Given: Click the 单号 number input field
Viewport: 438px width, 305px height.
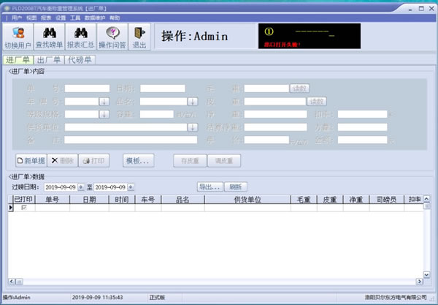Looking at the screenshot, I should [88, 89].
